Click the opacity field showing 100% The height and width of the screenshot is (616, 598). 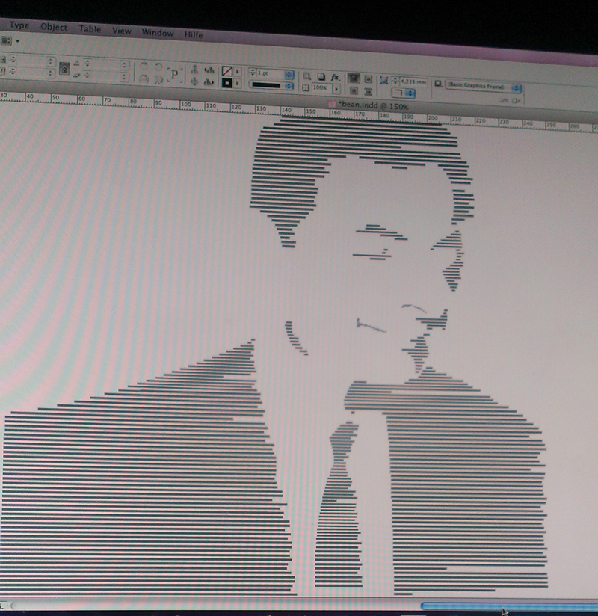pyautogui.click(x=321, y=88)
